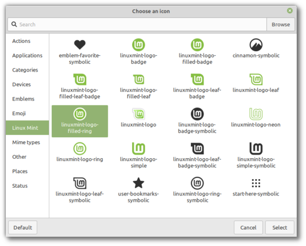Pick the linuxmint-logo-filled-badge icon
The height and width of the screenshot is (246, 306).
tap(197, 45)
